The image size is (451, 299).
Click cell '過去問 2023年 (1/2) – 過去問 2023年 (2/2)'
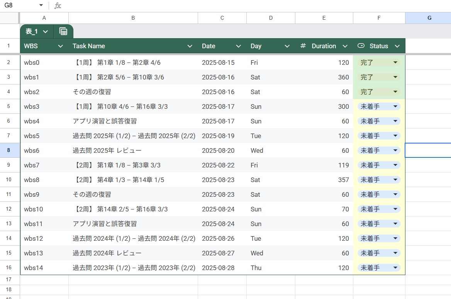point(133,268)
